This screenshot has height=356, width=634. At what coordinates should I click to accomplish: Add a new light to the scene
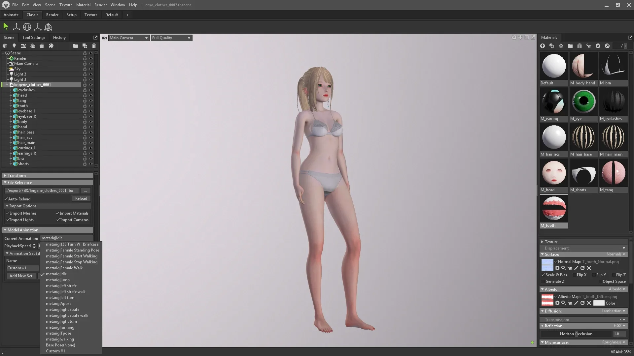point(14,46)
